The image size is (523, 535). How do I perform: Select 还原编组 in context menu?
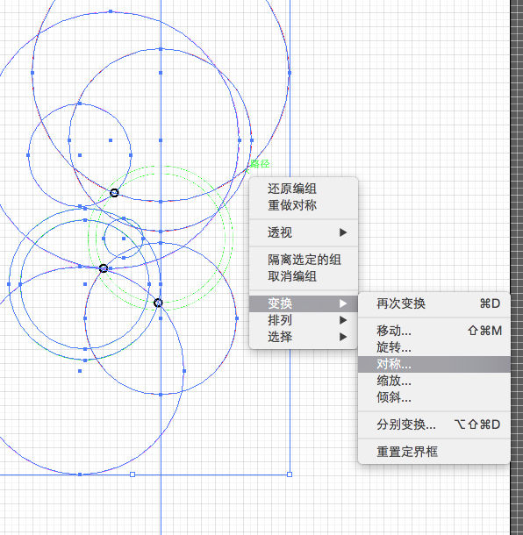304,189
